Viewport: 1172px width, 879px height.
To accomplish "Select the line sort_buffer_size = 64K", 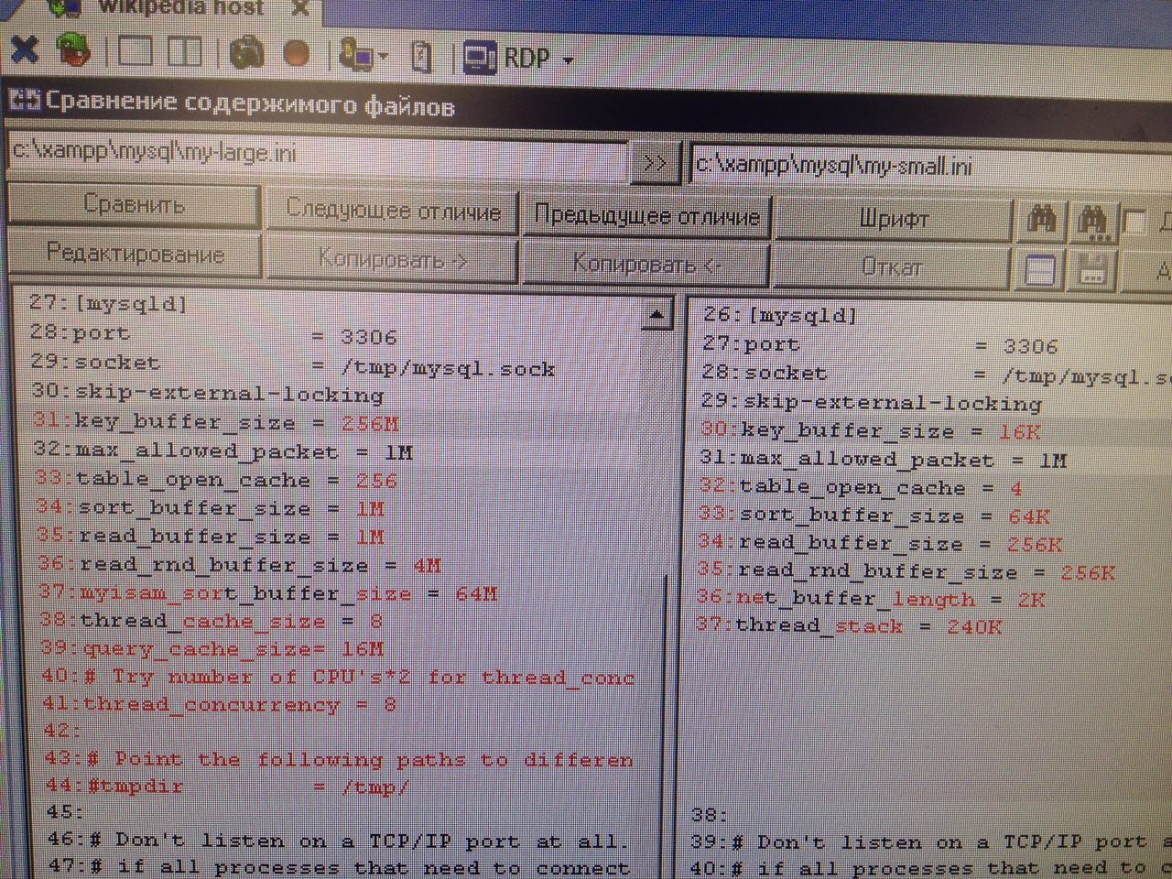I will click(x=874, y=516).
